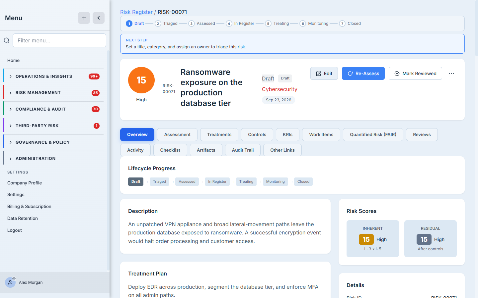Open Company Profile settings
The image size is (478, 298).
coord(25,183)
